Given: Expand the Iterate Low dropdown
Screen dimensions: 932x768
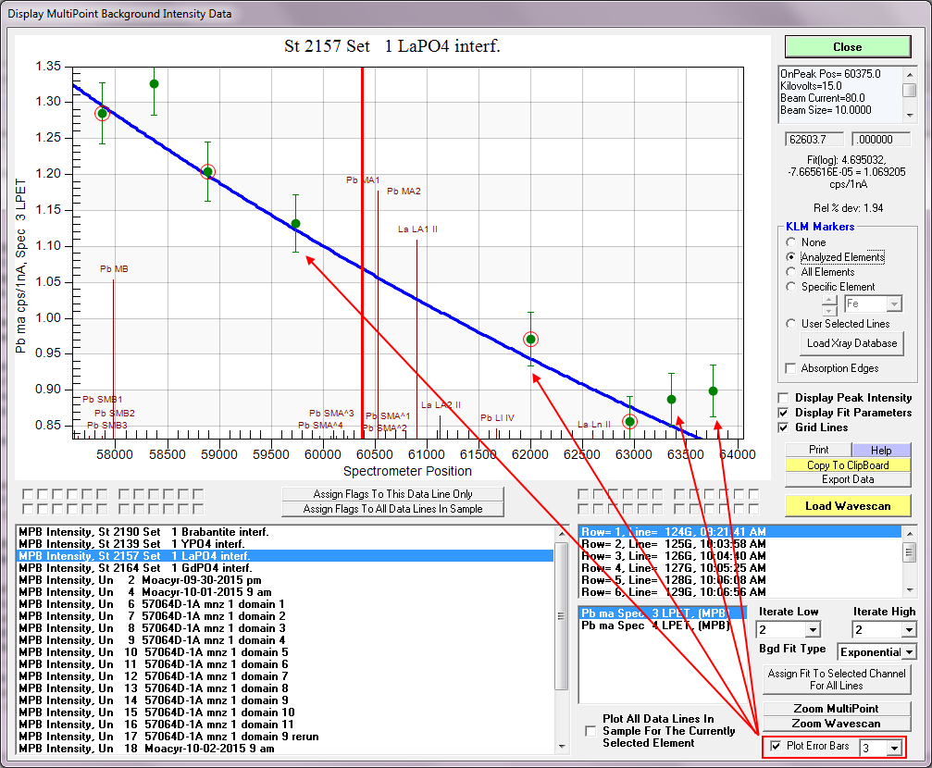Looking at the screenshot, I should 813,630.
